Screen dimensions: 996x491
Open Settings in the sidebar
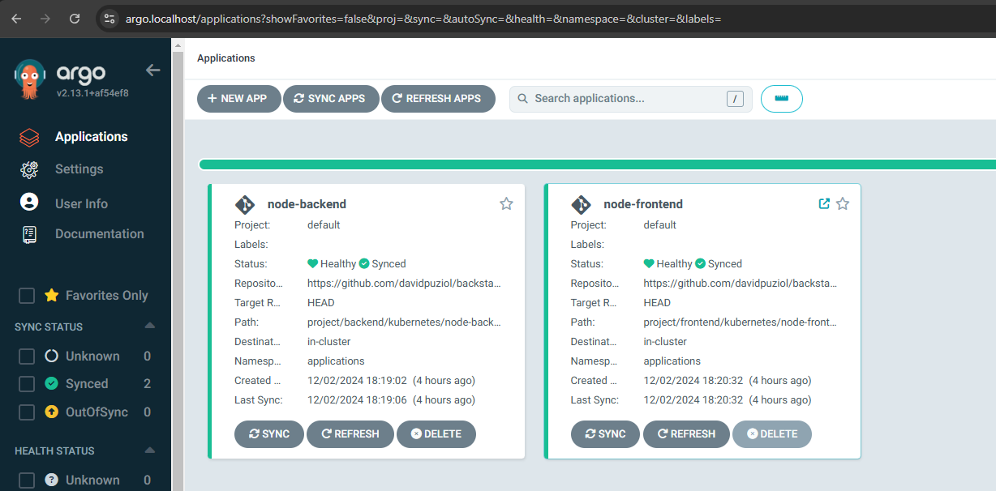point(79,169)
